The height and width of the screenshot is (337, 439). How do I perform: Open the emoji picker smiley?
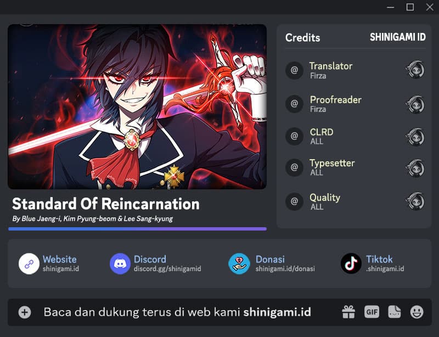tap(417, 312)
